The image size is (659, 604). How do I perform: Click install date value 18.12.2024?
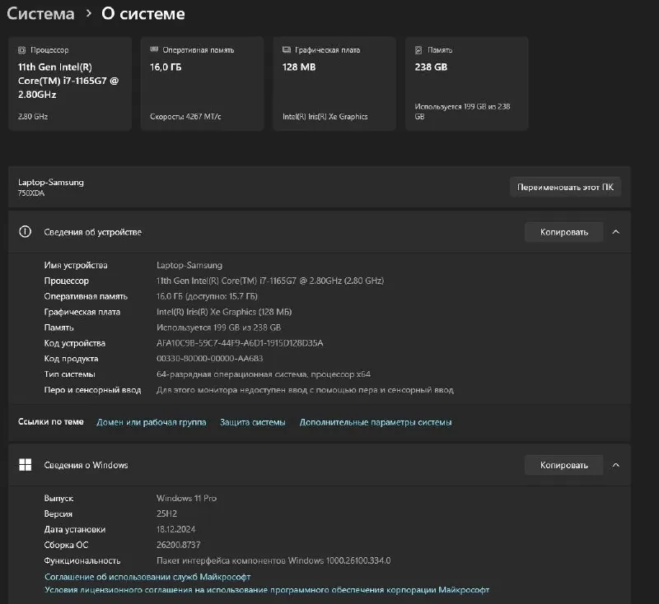click(x=176, y=529)
